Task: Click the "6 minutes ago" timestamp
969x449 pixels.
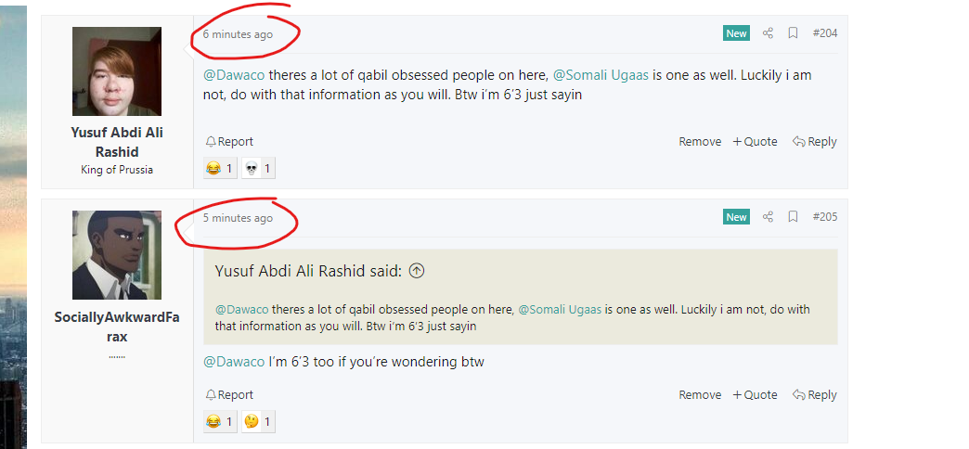Action: [238, 34]
